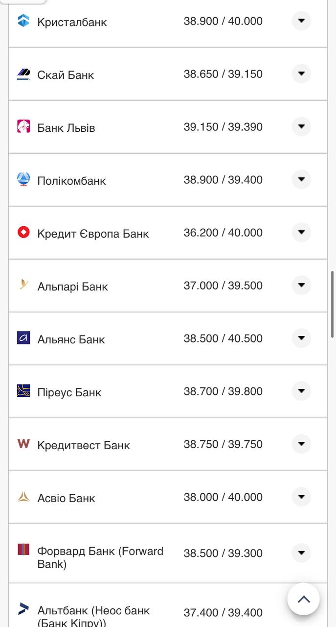
Task: Click the red Кредит Європа Банк logo
Action: click(23, 232)
